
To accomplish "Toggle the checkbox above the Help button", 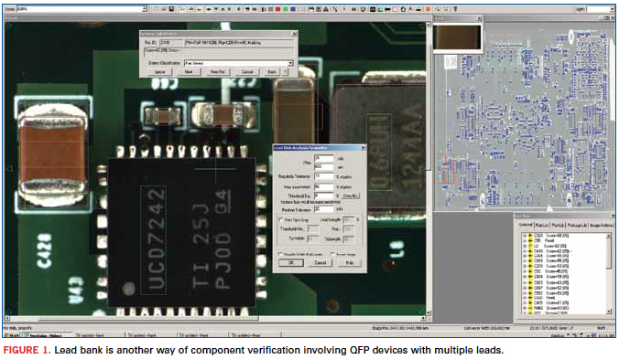I will 332,254.
